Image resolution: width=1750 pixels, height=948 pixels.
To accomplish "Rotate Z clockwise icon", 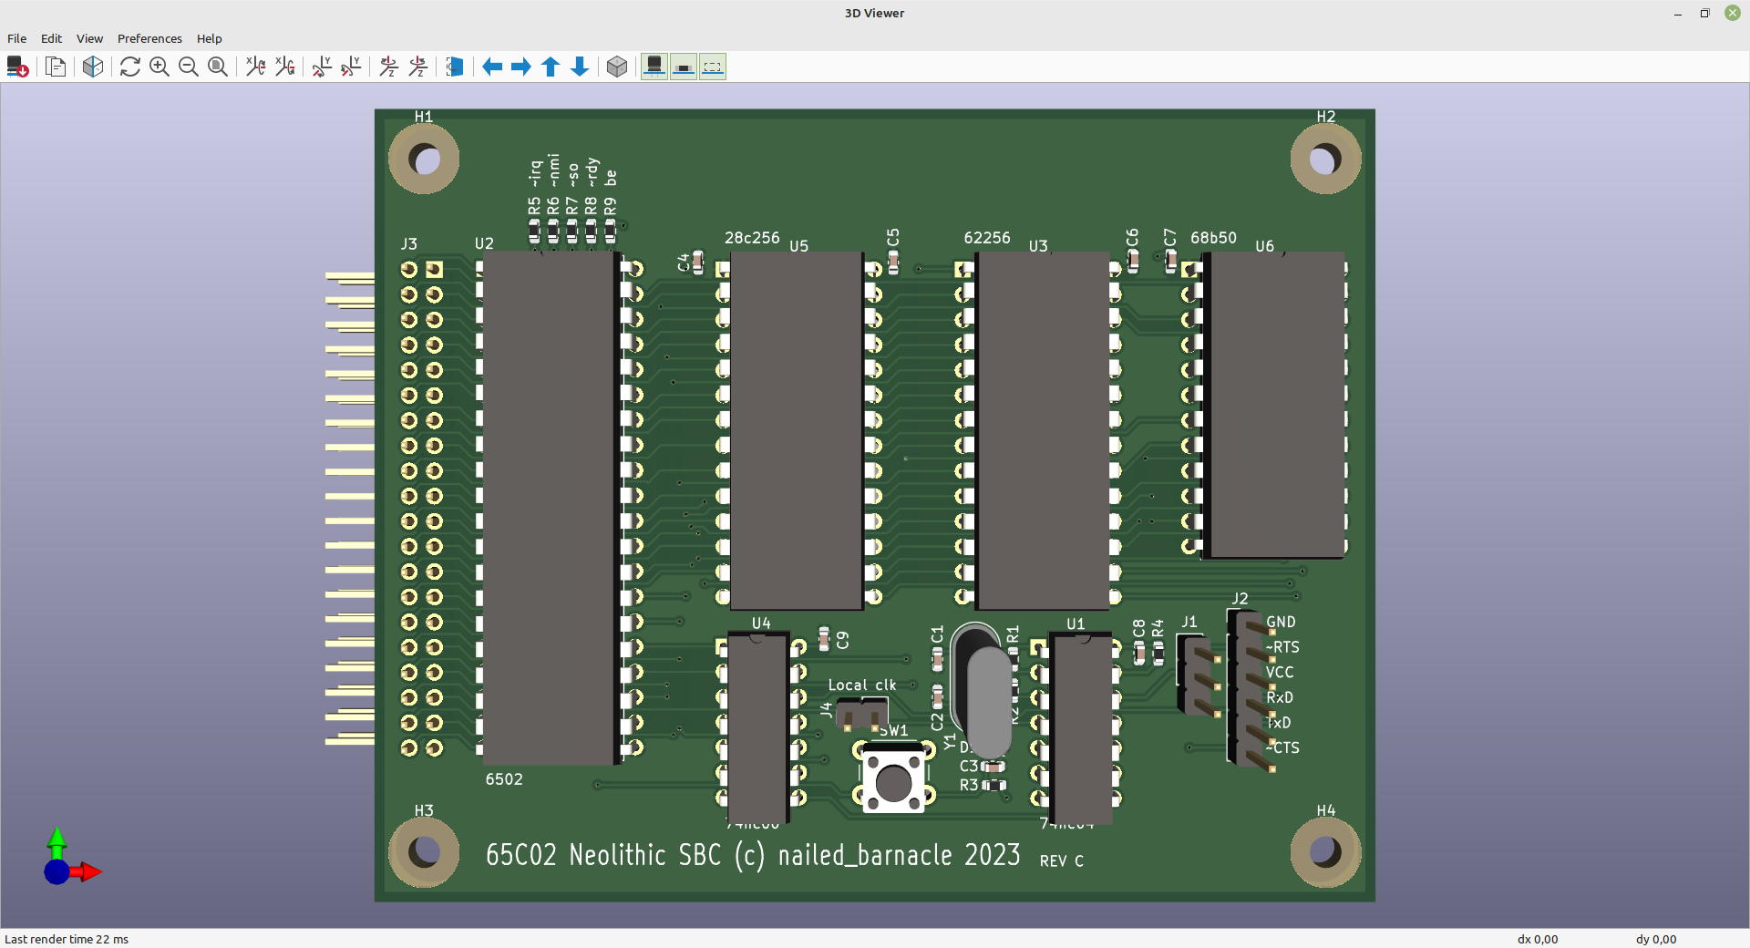I will pyautogui.click(x=389, y=67).
